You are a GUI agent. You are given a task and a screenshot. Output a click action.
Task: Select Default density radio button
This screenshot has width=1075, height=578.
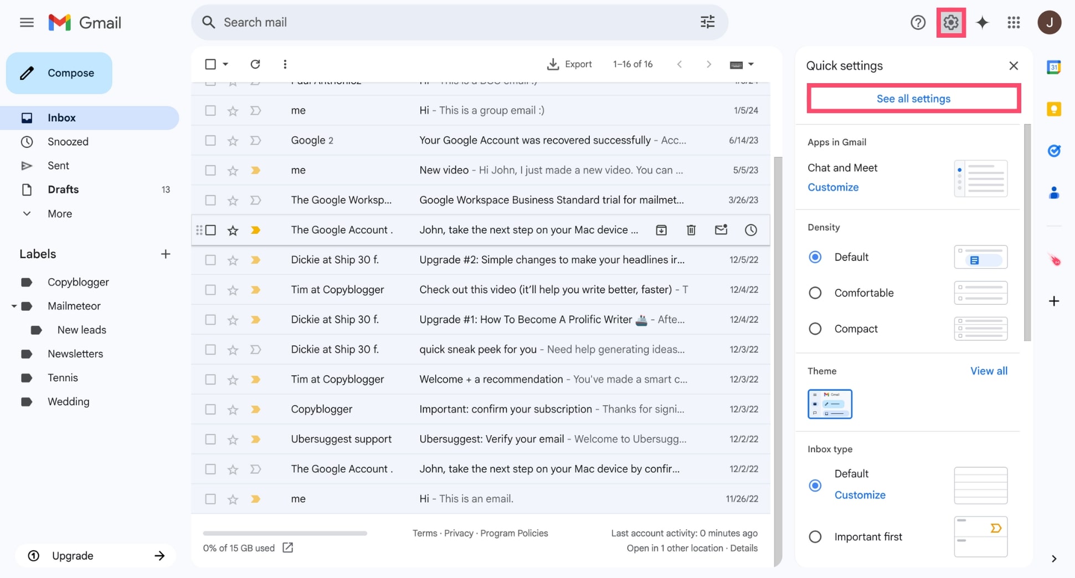coord(815,257)
